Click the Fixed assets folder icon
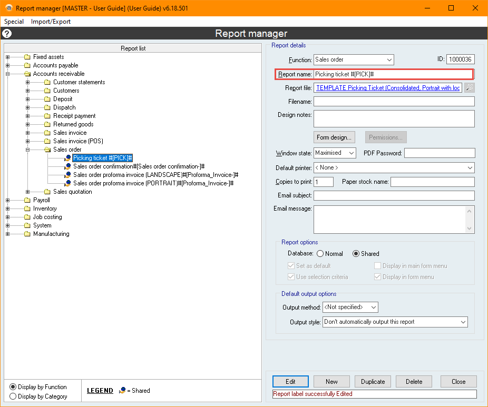Screen dimensions: 488x407 27,57
